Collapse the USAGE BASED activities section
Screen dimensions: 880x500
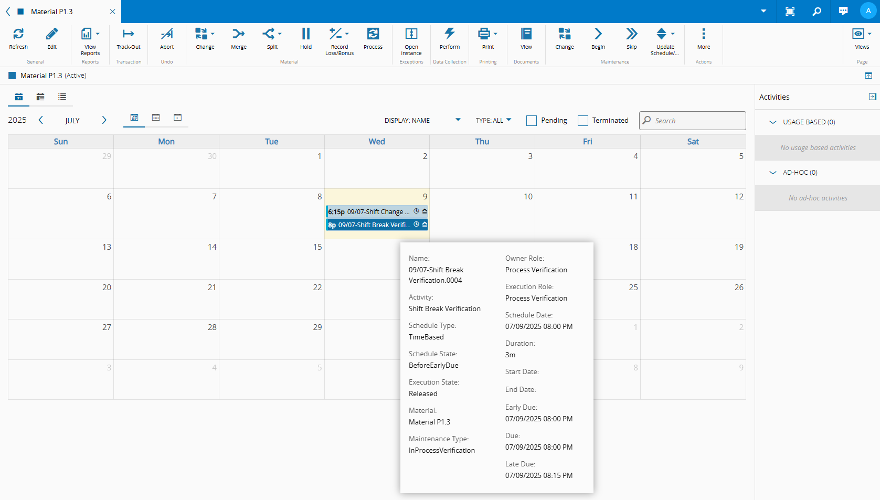(773, 122)
